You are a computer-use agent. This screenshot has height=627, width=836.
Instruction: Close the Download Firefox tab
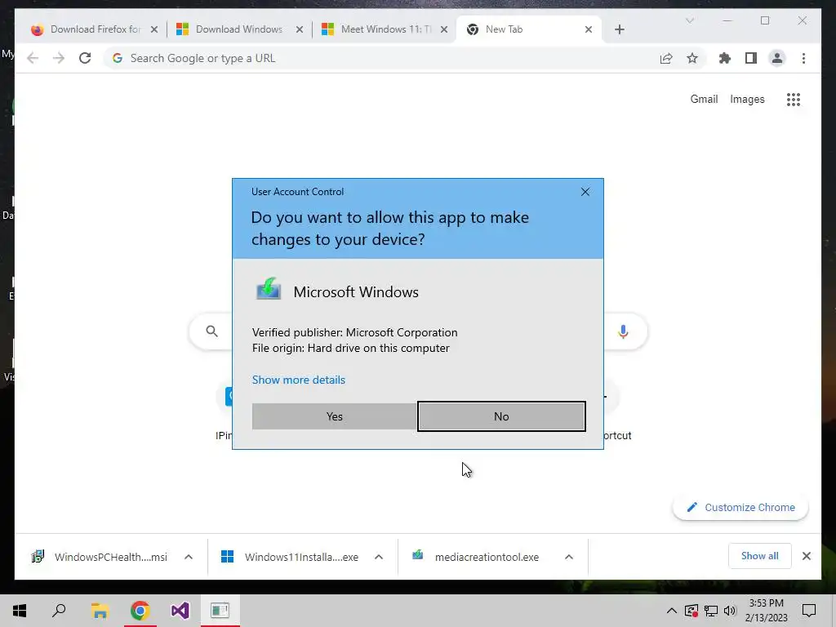[154, 29]
